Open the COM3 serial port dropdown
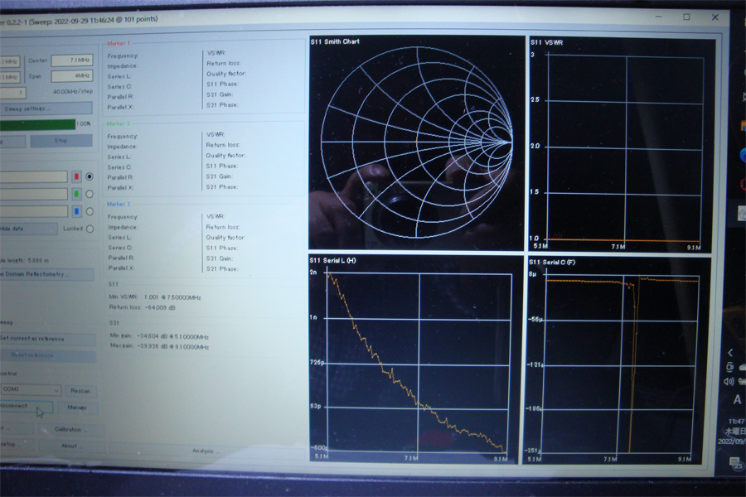 coord(30,389)
